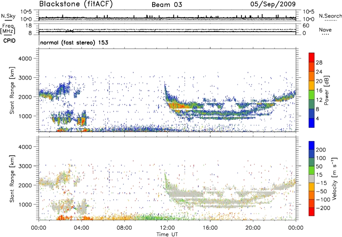Click the 4 tick on the power colorbar
Viewport: 342px width, 237px height.
(x=318, y=118)
